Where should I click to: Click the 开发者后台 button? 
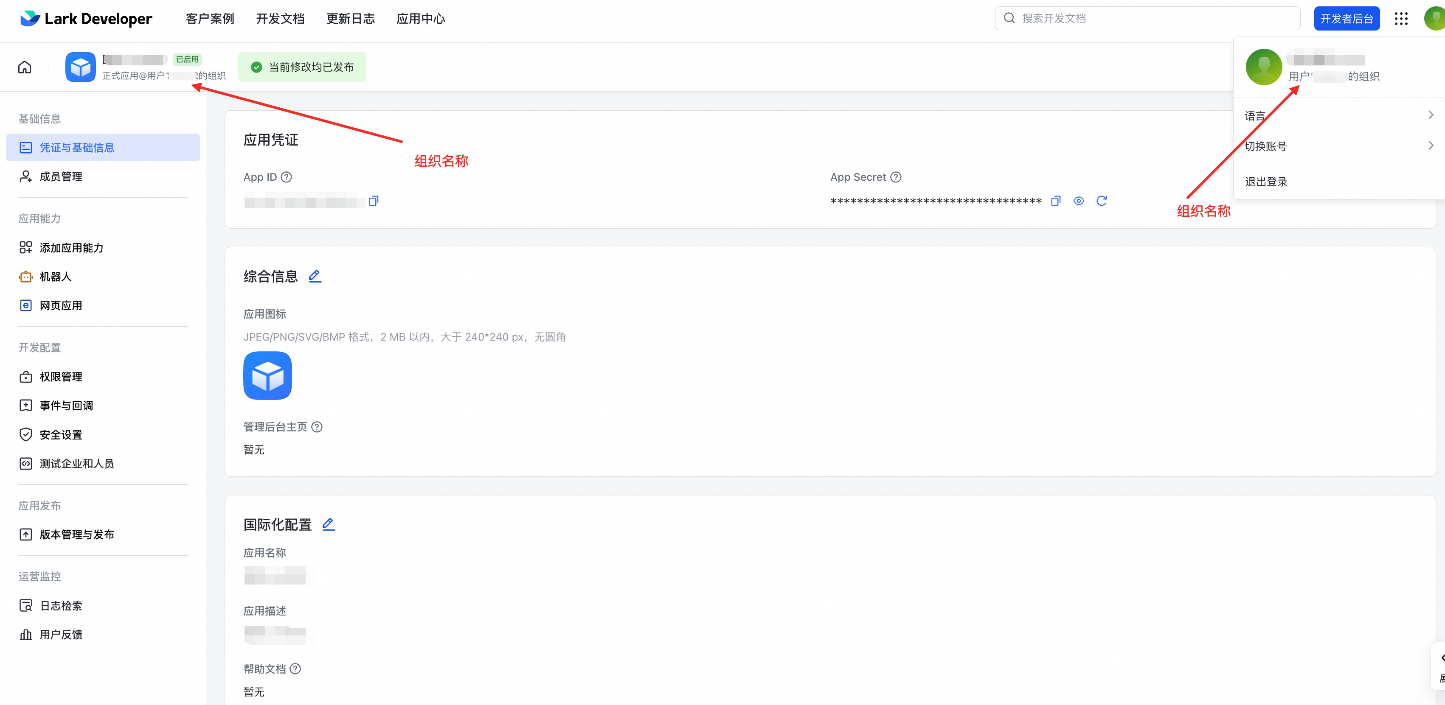click(1346, 19)
